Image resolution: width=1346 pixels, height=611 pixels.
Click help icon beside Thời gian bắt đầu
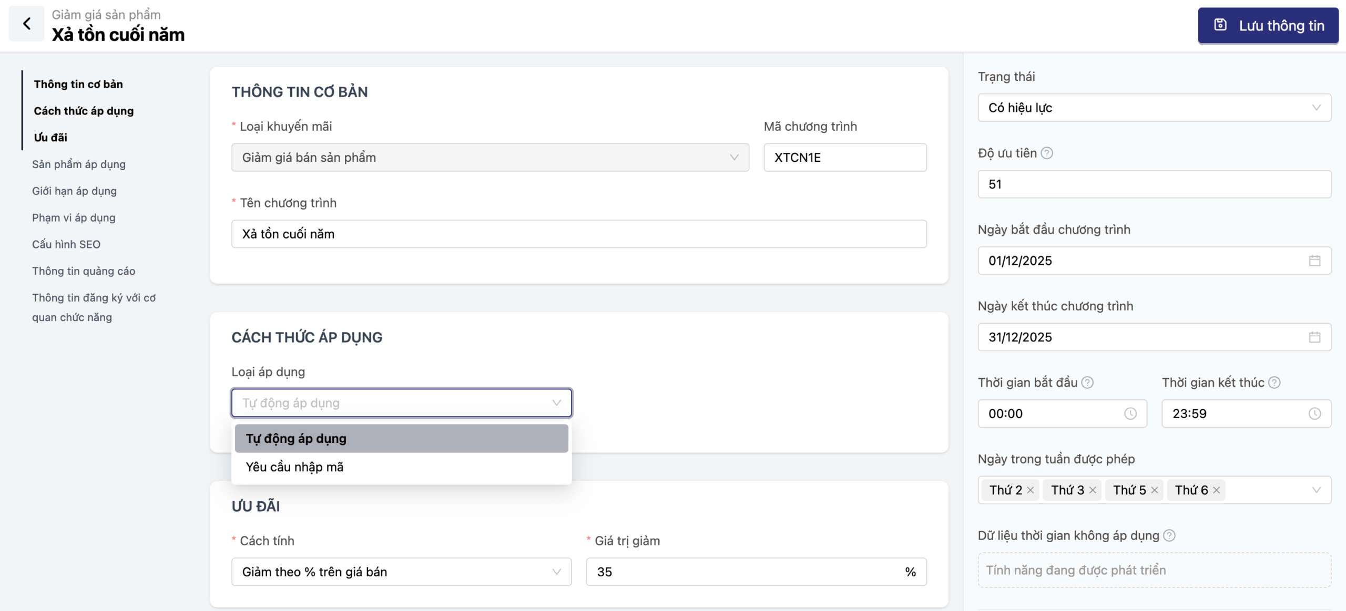point(1087,382)
